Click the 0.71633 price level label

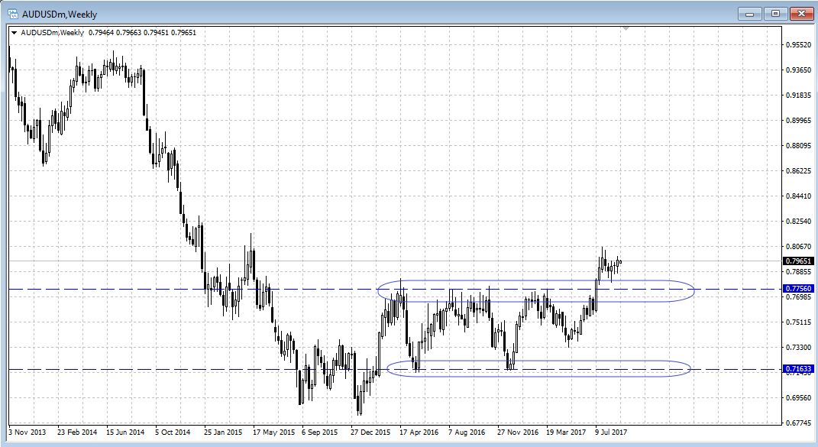pyautogui.click(x=798, y=369)
